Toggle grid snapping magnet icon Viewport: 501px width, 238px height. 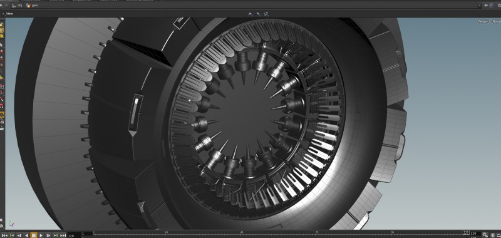(x=2, y=86)
